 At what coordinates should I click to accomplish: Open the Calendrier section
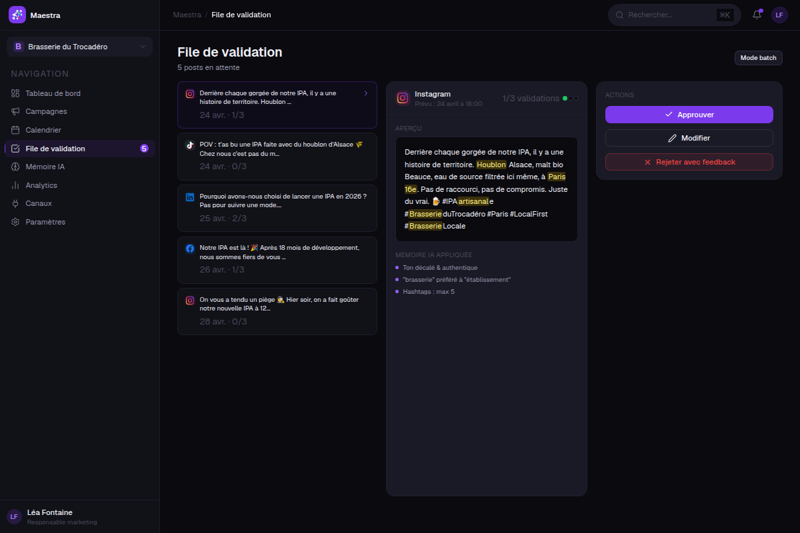(80, 130)
